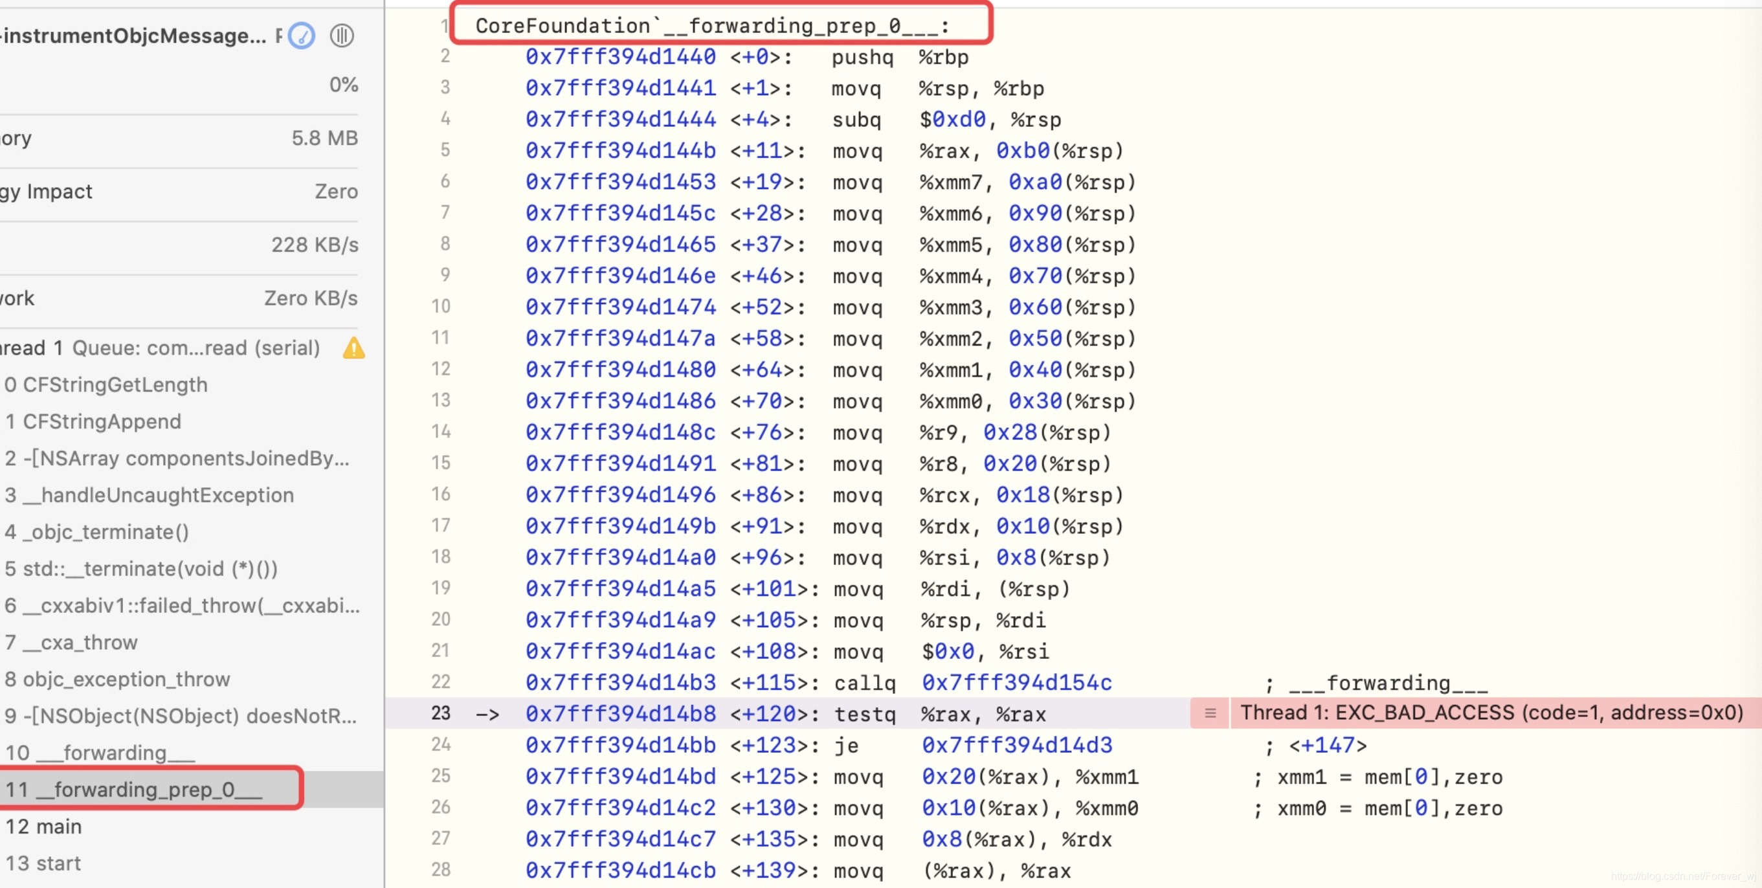The height and width of the screenshot is (888, 1762).
Task: Click the instrumentObjcMessage process title
Action: pos(134,36)
